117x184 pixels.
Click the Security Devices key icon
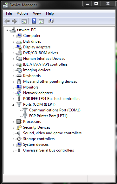click(x=19, y=127)
